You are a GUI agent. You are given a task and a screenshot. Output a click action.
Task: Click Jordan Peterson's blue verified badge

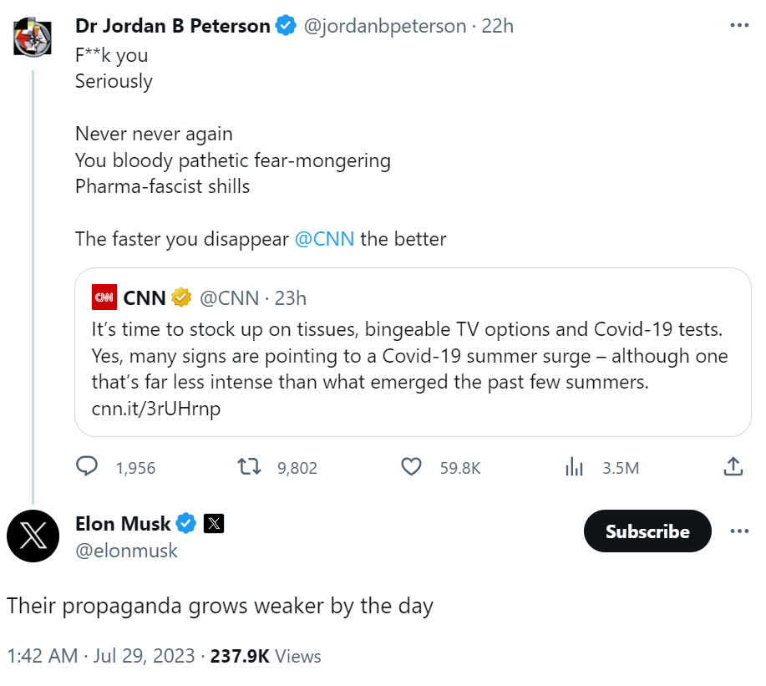pos(286,26)
